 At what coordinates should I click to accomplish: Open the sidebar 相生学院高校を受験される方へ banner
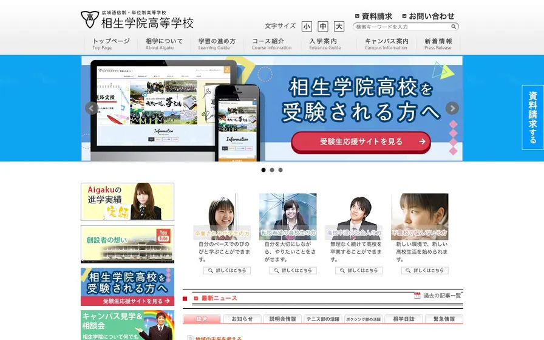127,287
